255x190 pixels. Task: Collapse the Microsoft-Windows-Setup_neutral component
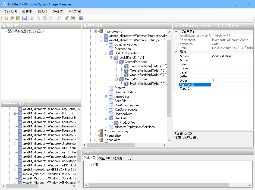pyautogui.click(x=101, y=40)
